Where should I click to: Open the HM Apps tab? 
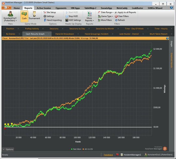click(x=75, y=8)
